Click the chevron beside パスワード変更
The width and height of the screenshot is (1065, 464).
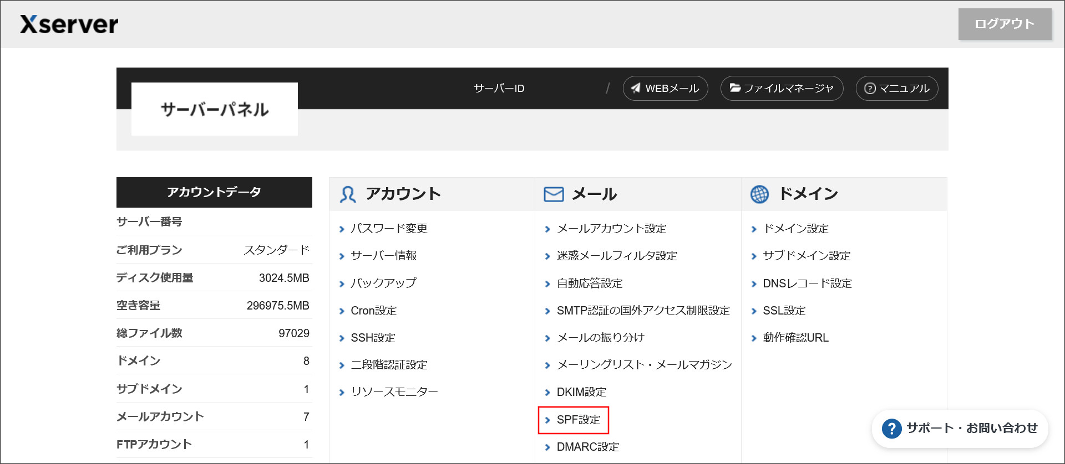pos(342,229)
